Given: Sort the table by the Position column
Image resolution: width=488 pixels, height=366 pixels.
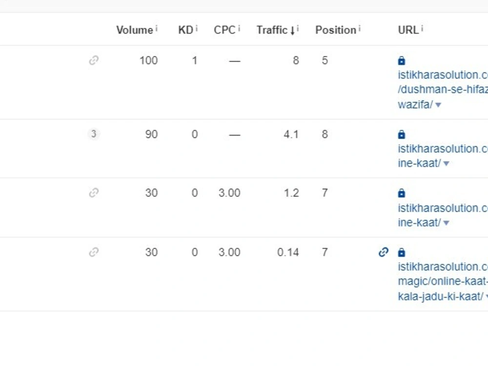Looking at the screenshot, I should pyautogui.click(x=336, y=30).
